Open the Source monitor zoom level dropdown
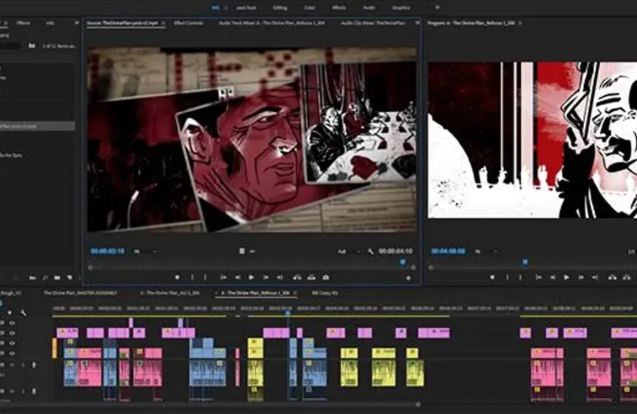The image size is (637, 414). 145,252
